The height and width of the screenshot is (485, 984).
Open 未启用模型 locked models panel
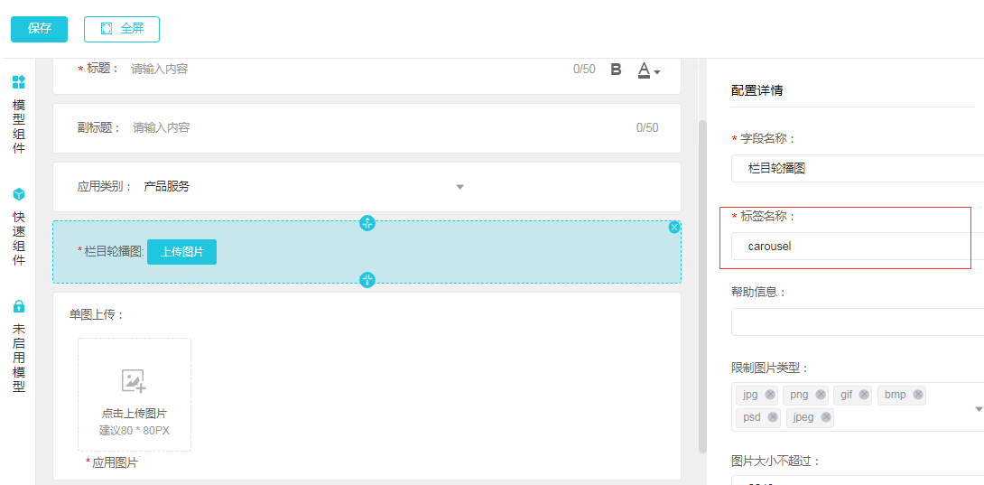coord(18,346)
